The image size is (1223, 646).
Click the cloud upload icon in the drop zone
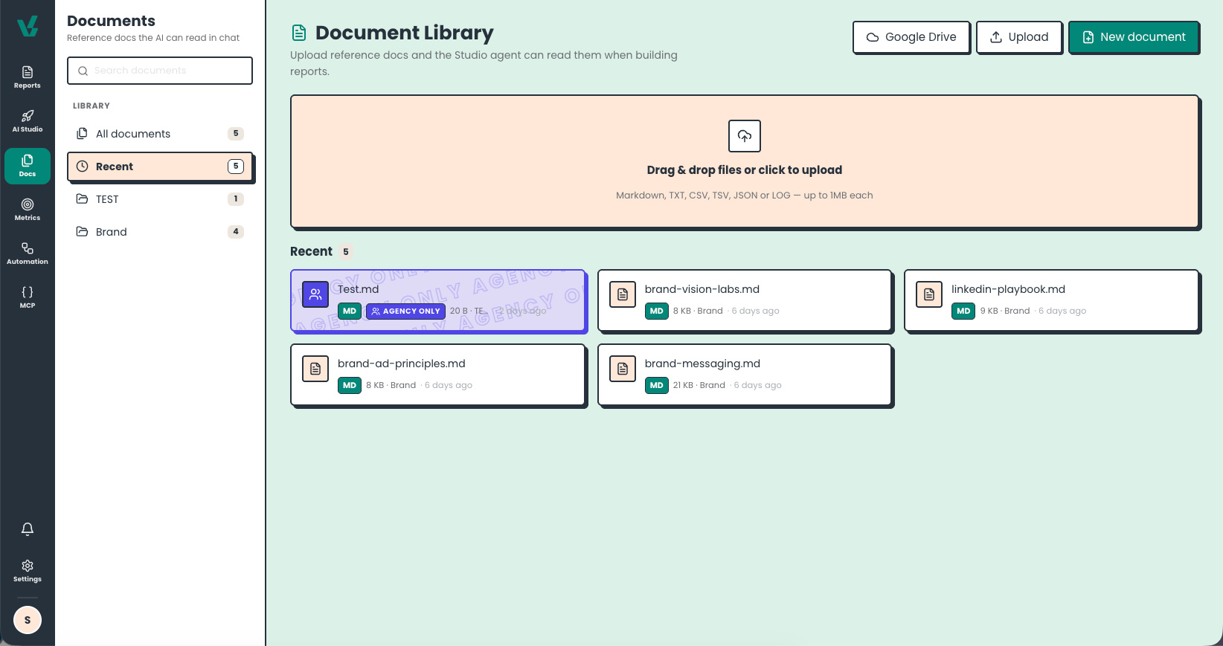point(745,136)
